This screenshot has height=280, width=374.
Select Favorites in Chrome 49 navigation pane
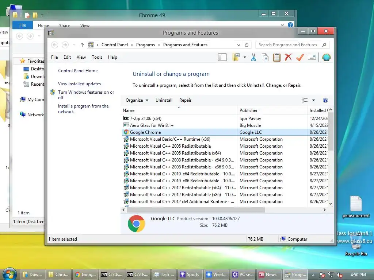(x=35, y=61)
